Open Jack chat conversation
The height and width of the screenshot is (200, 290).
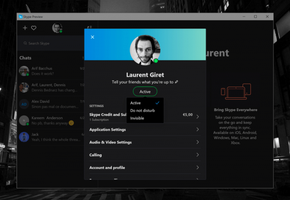(x=51, y=137)
